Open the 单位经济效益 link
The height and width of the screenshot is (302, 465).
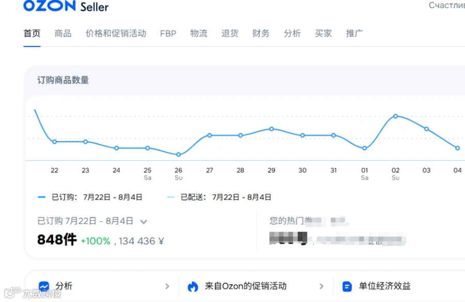(x=384, y=286)
